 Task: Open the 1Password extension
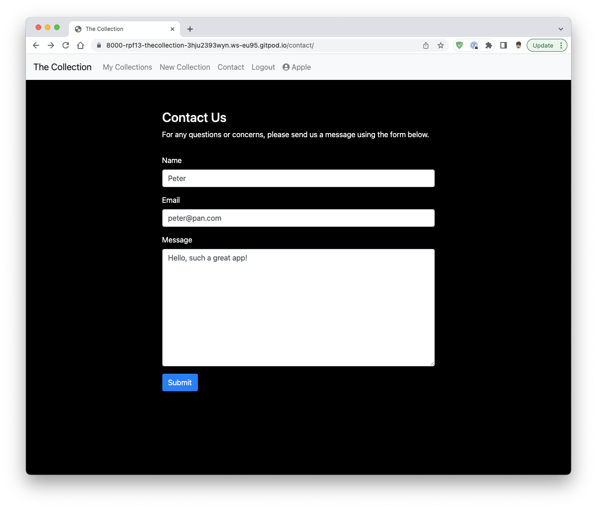click(x=474, y=45)
